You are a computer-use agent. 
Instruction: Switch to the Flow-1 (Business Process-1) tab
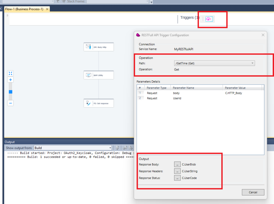tap(24, 9)
